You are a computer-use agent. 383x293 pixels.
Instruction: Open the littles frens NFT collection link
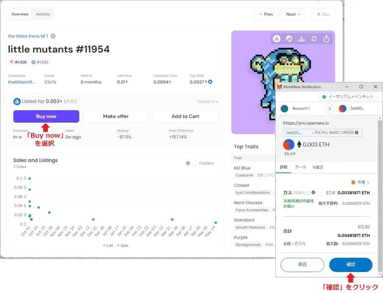pos(28,36)
